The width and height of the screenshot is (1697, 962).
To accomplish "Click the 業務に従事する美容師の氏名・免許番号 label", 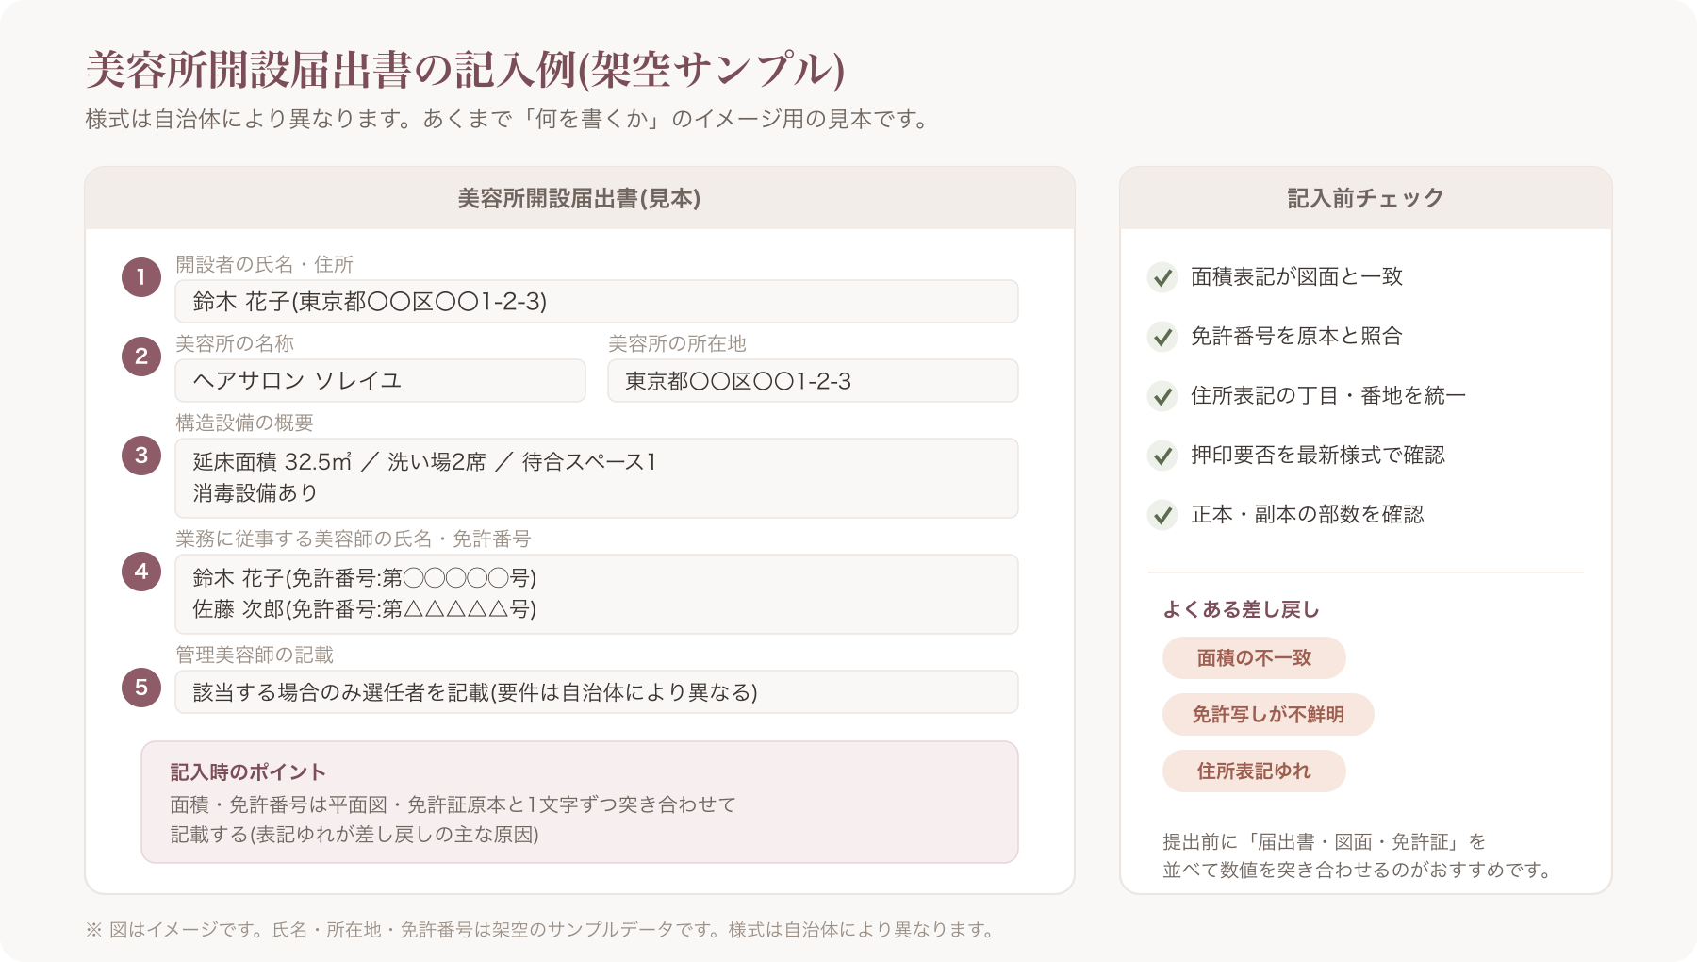I will (354, 539).
